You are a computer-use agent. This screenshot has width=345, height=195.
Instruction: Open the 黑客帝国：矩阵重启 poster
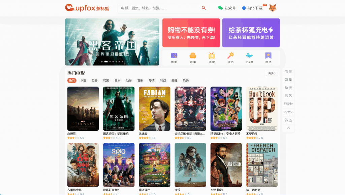pyautogui.click(x=119, y=109)
